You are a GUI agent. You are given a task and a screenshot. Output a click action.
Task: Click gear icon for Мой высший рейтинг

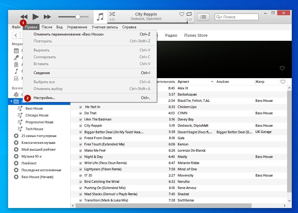[16, 149]
